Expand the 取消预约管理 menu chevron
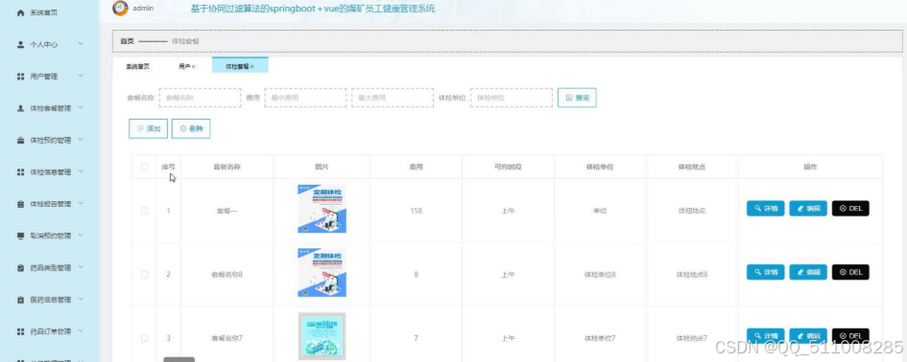Viewport: 907px width, 362px height. (81, 235)
